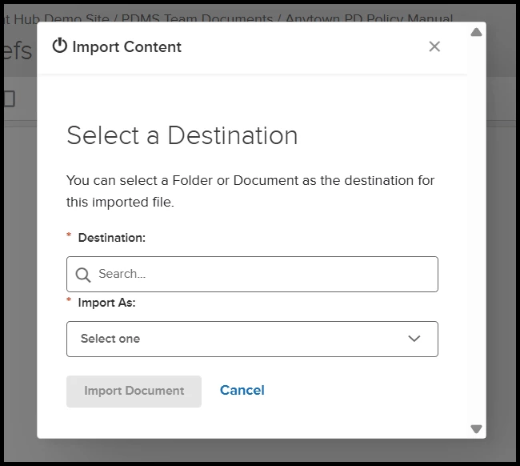
Task: Click the 'Import Content' dialog title
Action: 126,47
